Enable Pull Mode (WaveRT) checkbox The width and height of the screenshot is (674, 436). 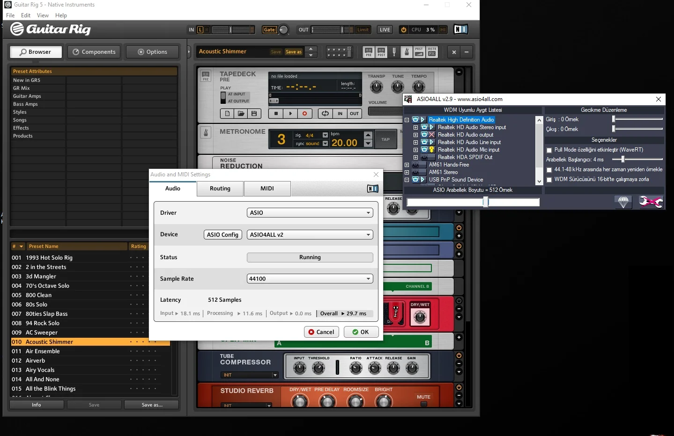point(549,150)
